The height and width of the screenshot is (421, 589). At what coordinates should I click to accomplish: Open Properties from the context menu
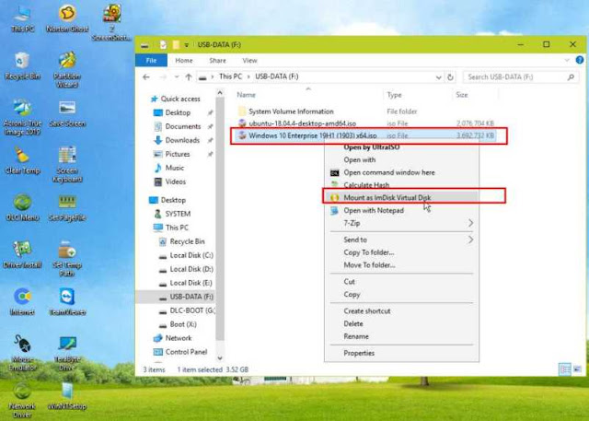tap(401, 353)
